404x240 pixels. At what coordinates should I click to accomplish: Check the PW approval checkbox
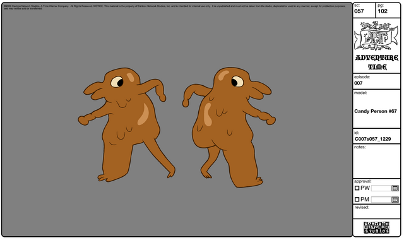pyautogui.click(x=357, y=188)
